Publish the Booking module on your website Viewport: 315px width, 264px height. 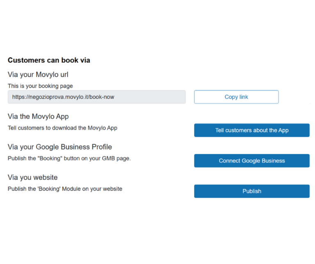point(252,191)
